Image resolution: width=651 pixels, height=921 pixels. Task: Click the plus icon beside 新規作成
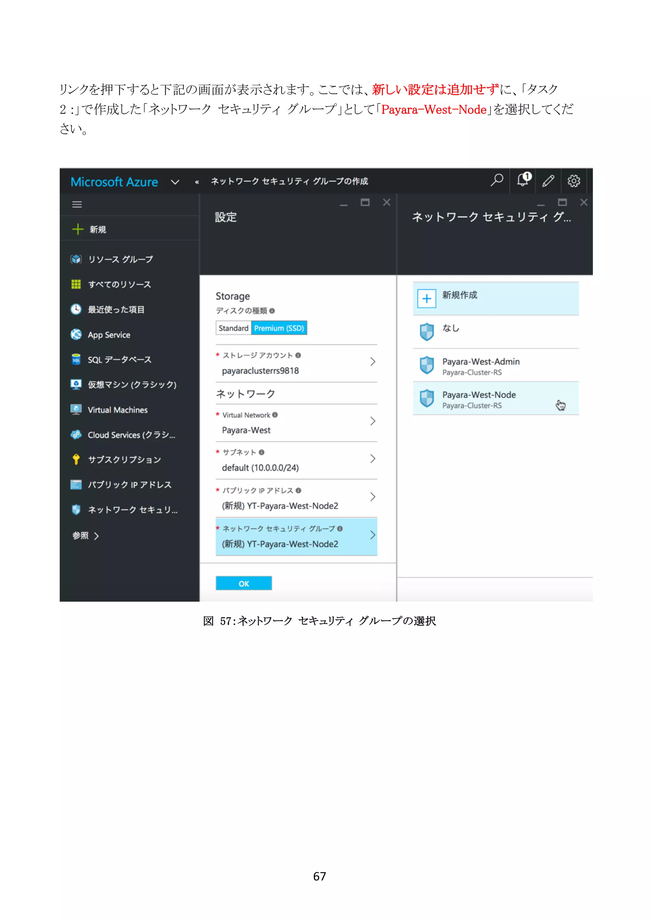(x=427, y=299)
